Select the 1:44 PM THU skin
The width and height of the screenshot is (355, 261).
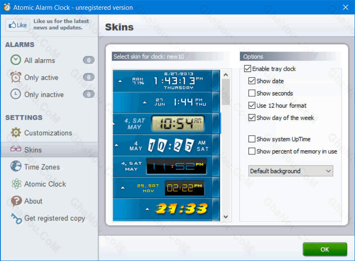coord(166,102)
